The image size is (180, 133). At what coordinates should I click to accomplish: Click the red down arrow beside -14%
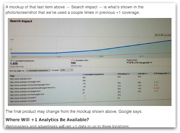click(155, 88)
